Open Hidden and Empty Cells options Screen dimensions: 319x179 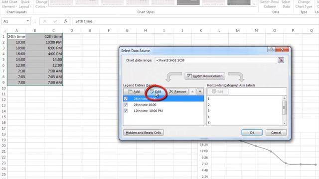[143, 133]
